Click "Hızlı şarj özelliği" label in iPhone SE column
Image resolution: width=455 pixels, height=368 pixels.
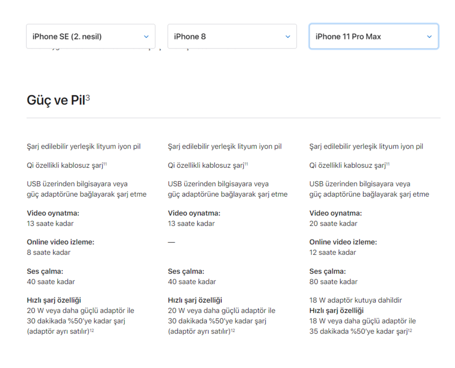click(54, 300)
